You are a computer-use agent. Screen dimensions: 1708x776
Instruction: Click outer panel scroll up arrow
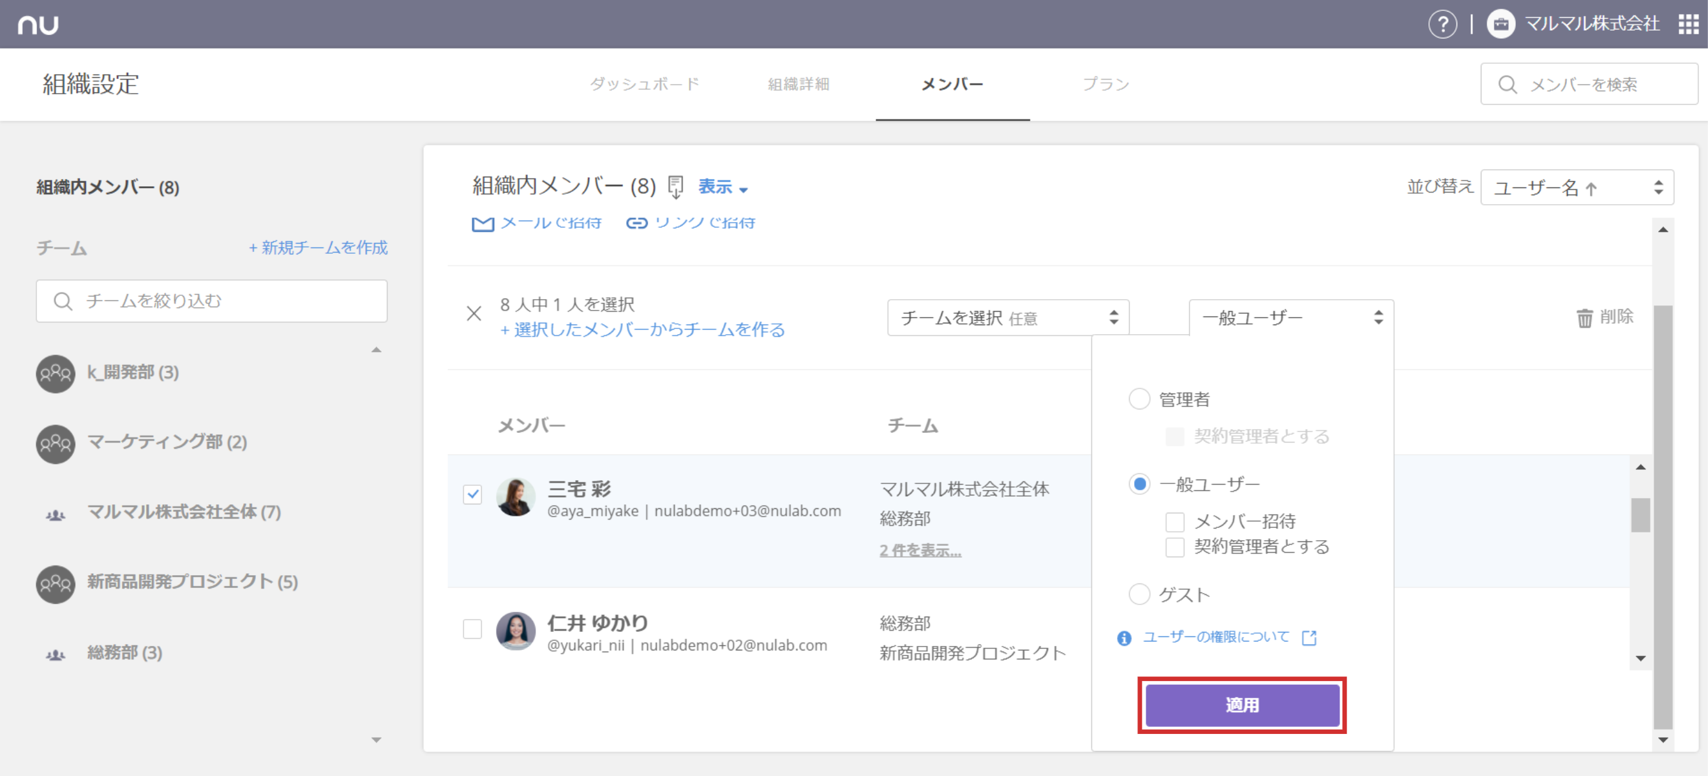click(1663, 230)
